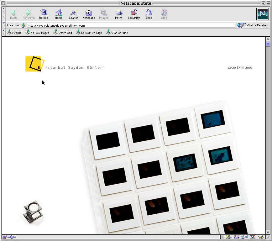Open Composer from component bar
This screenshot has width=272, height=241.
tap(261, 237)
